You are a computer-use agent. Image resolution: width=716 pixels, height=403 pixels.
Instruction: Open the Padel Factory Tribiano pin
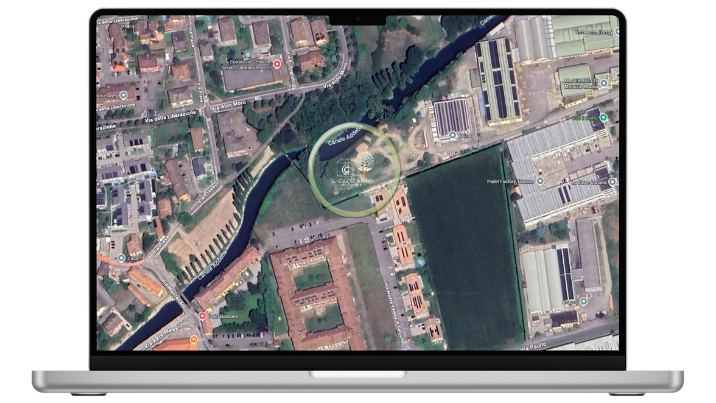point(540,181)
